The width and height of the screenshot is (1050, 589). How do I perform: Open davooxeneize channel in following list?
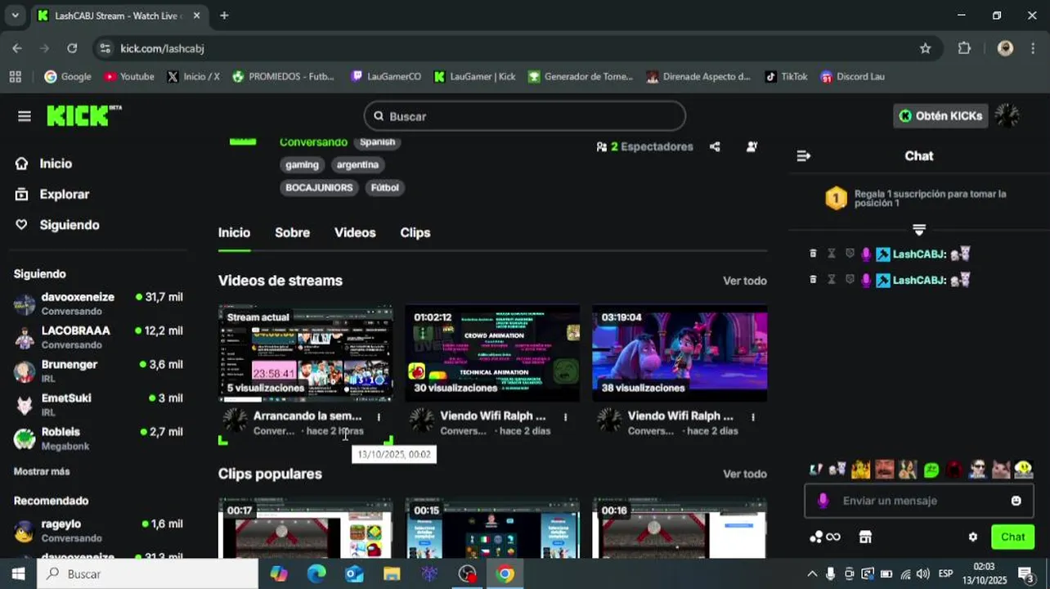(98, 303)
